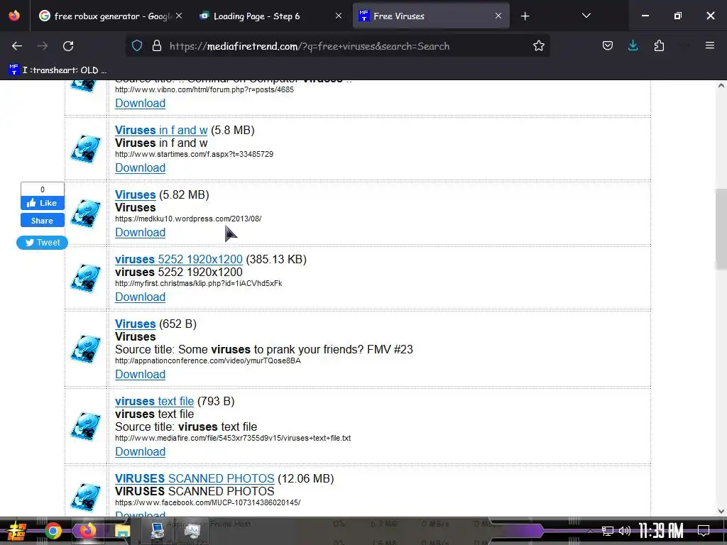Click disk icon beside VIRUSES SCANNED PHOTOS
727x545 pixels.
click(85, 497)
